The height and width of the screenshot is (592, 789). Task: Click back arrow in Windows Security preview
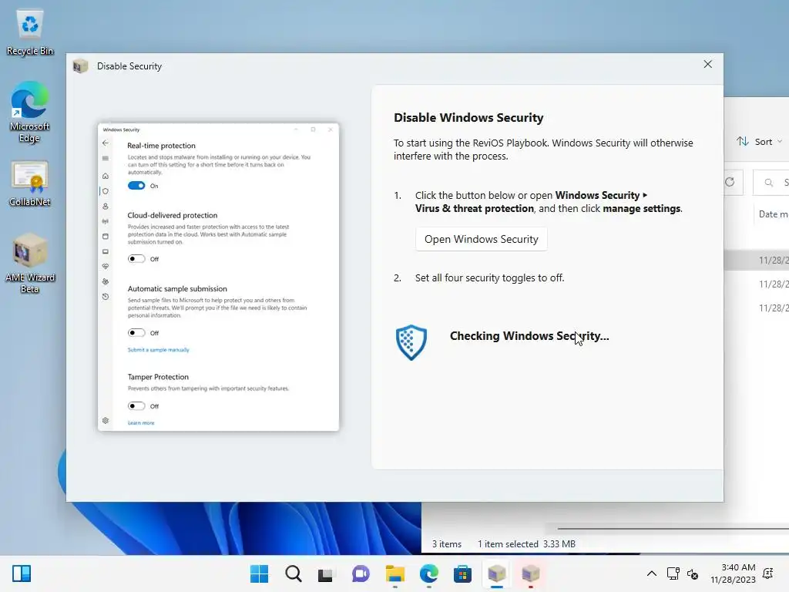pyautogui.click(x=105, y=143)
